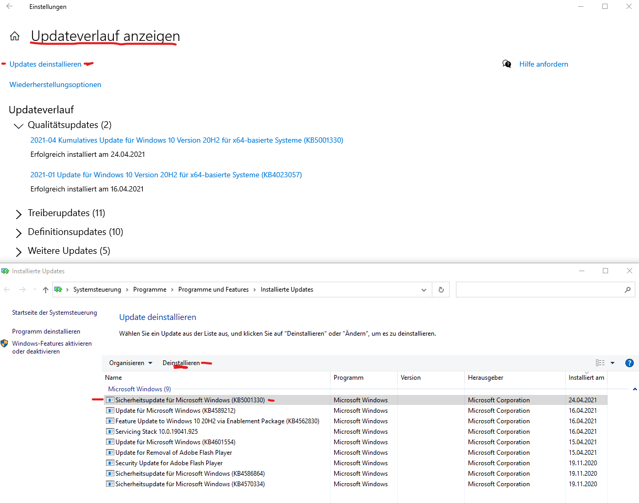Click Erfolgreich installiert am 24.04.2021 text

[x=88, y=154]
